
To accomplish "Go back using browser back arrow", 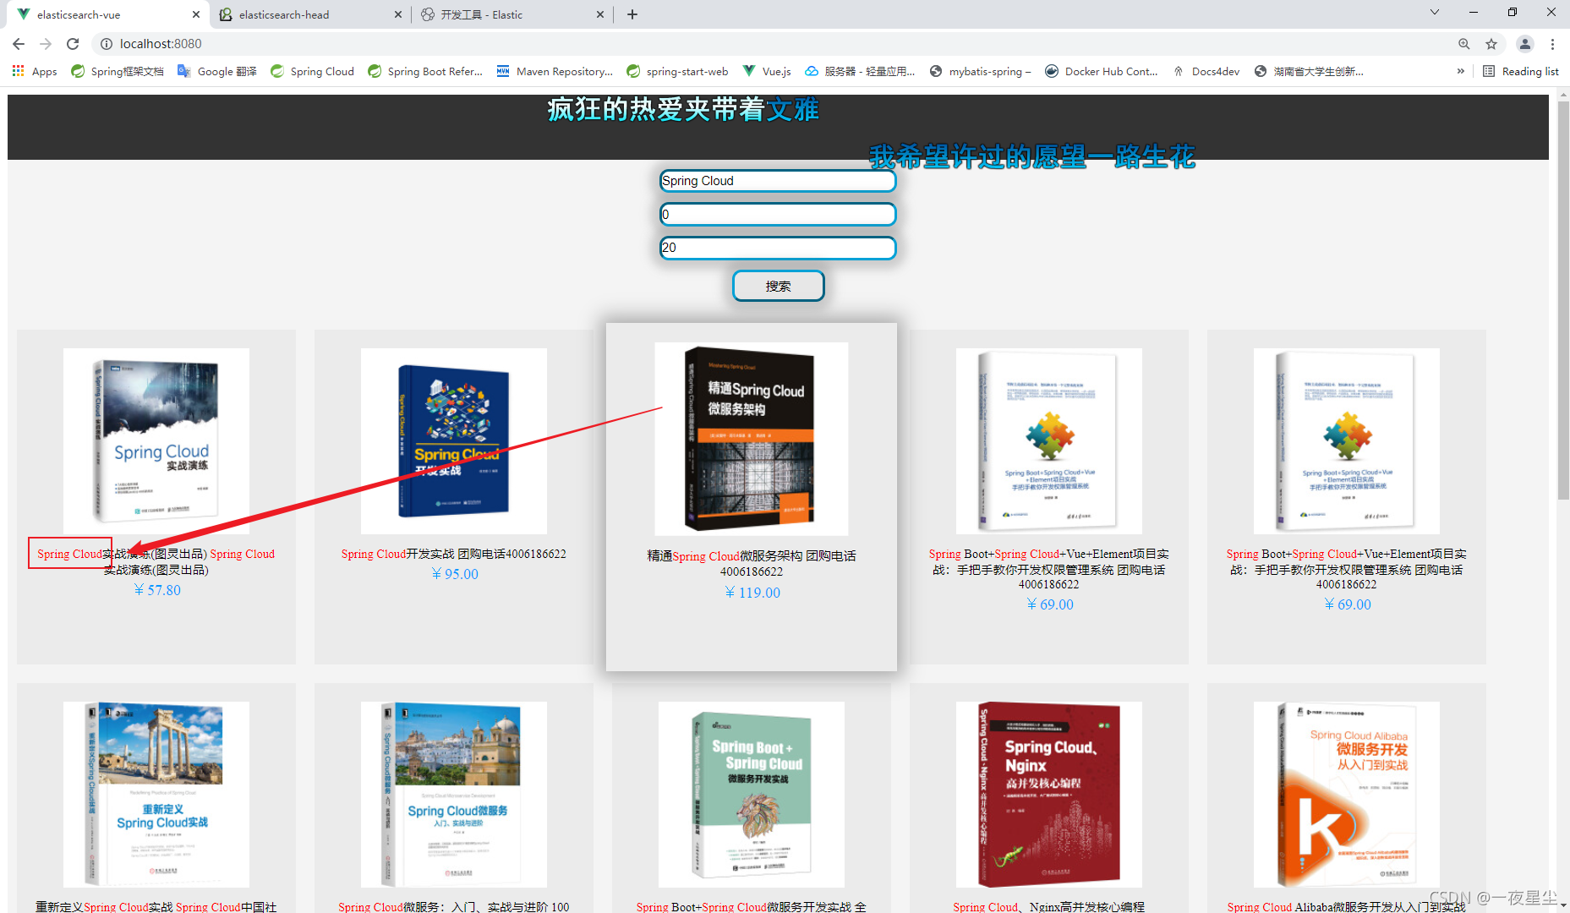I will (x=19, y=44).
